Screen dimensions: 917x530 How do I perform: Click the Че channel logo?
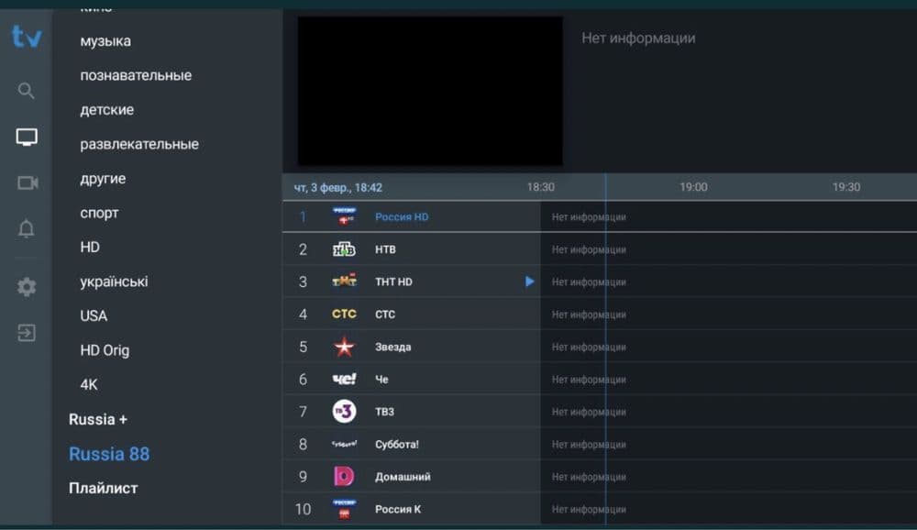point(344,379)
